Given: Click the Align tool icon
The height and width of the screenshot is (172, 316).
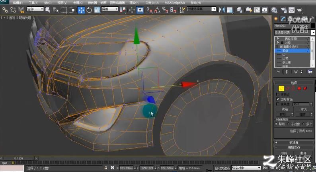Looking at the screenshot, I should pos(230,10).
